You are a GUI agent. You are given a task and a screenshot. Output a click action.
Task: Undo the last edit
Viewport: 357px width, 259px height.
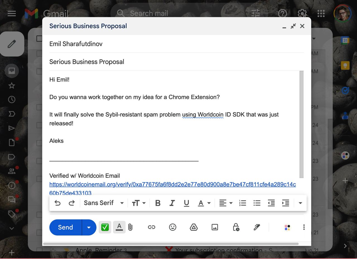(57, 203)
